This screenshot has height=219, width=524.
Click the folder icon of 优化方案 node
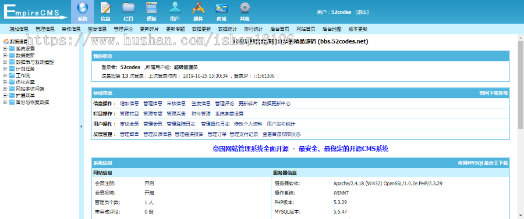click(12, 82)
